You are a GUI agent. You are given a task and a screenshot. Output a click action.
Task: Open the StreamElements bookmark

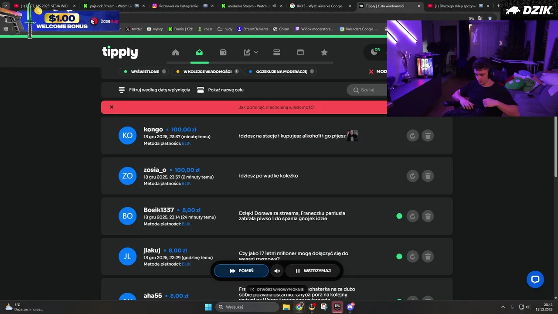(252, 29)
